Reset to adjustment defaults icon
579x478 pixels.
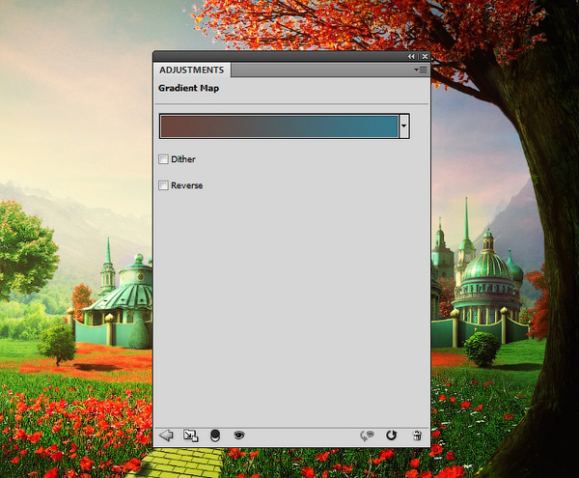coord(391,436)
